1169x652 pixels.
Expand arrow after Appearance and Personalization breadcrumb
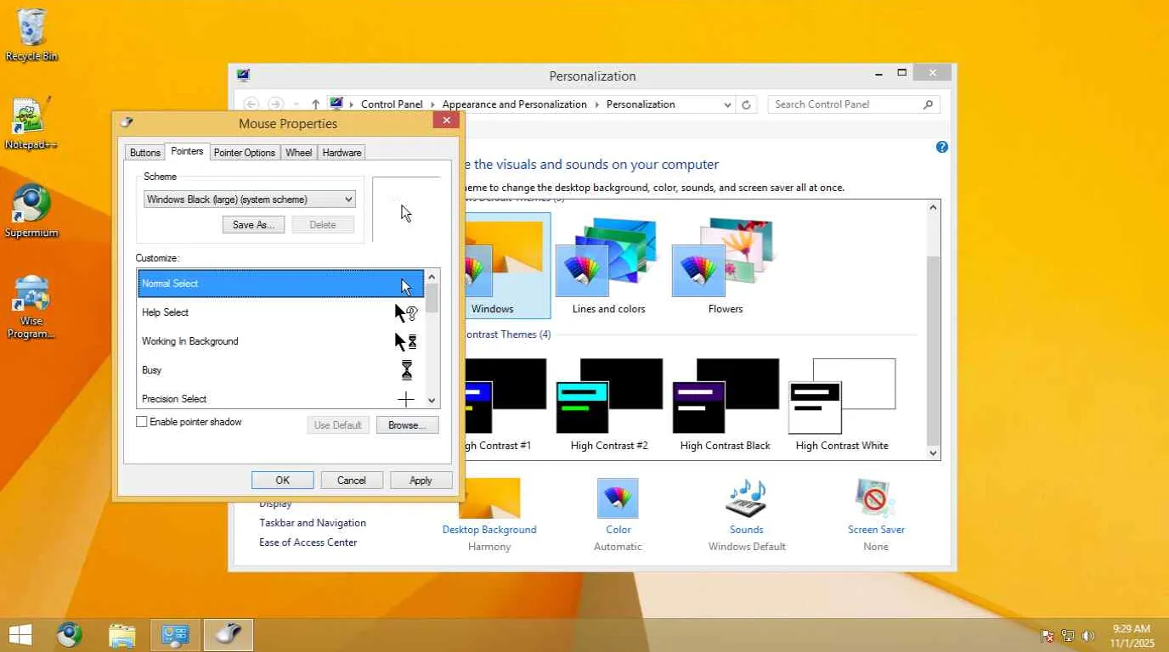(597, 104)
